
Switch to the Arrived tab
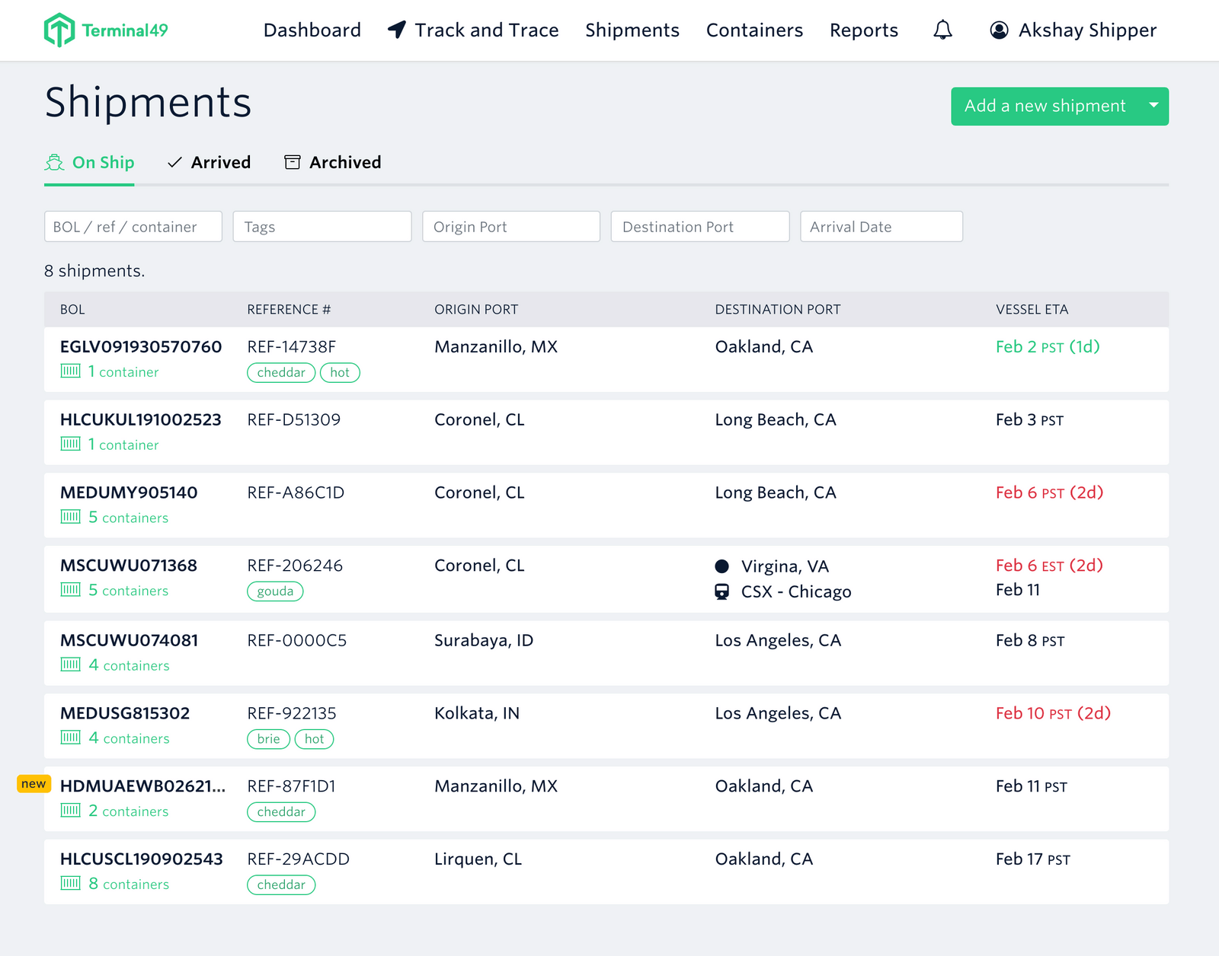point(220,161)
